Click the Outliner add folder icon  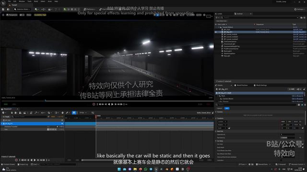pyautogui.click(x=302, y=18)
